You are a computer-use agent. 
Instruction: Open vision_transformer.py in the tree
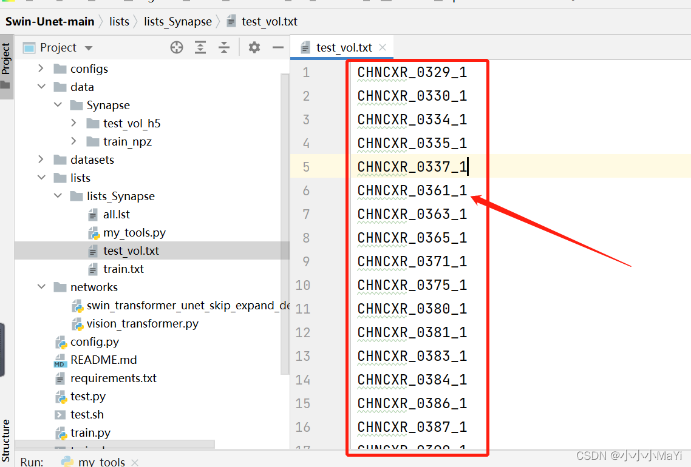click(142, 323)
